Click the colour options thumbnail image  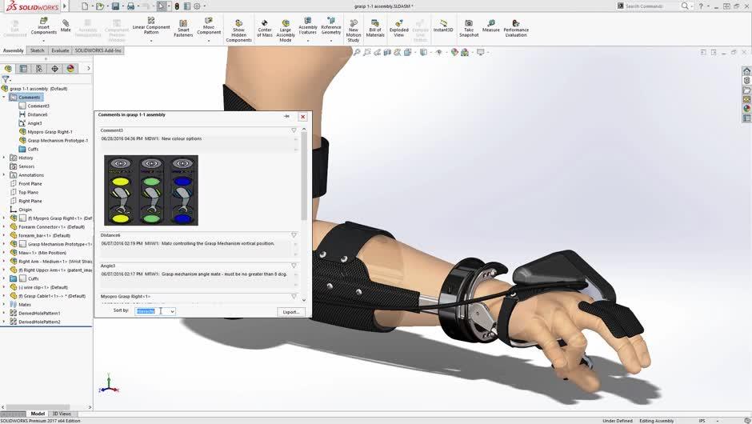pyautogui.click(x=151, y=190)
